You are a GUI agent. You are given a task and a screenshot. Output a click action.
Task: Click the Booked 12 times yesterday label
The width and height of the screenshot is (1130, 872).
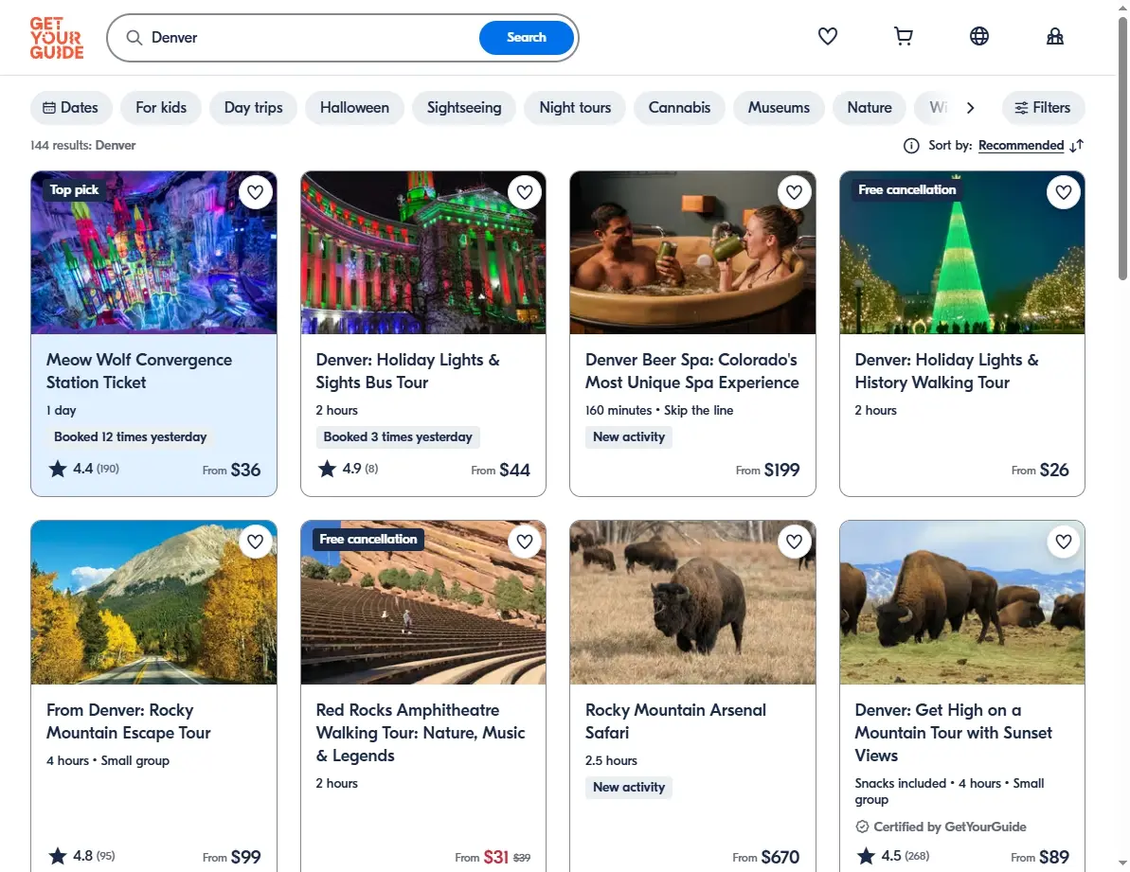click(131, 437)
